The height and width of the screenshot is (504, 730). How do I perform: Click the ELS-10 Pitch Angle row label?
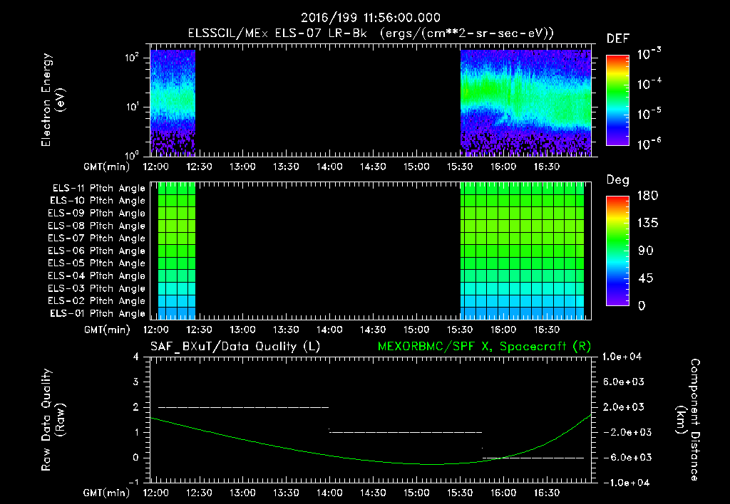pyautogui.click(x=98, y=201)
